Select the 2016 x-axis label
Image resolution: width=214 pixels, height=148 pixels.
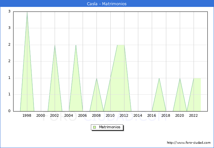pyautogui.click(x=152, y=115)
